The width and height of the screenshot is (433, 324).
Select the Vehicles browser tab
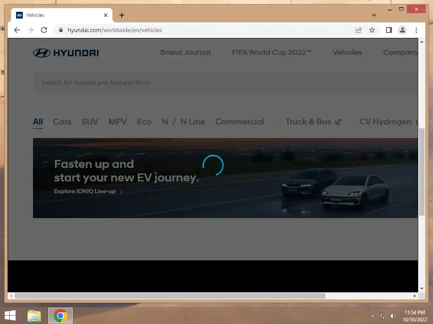(x=62, y=15)
